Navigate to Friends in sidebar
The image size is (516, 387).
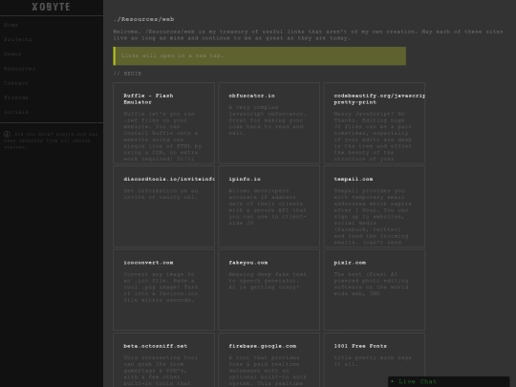[x=16, y=97]
